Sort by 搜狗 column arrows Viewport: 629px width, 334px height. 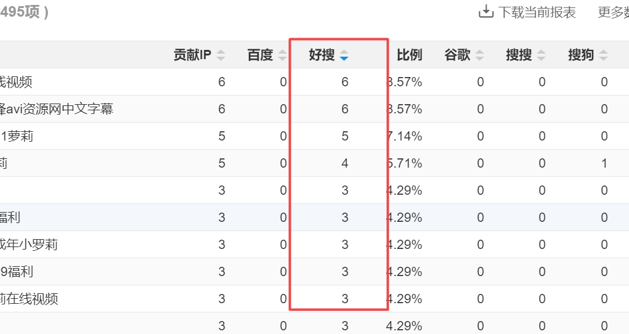pos(603,55)
